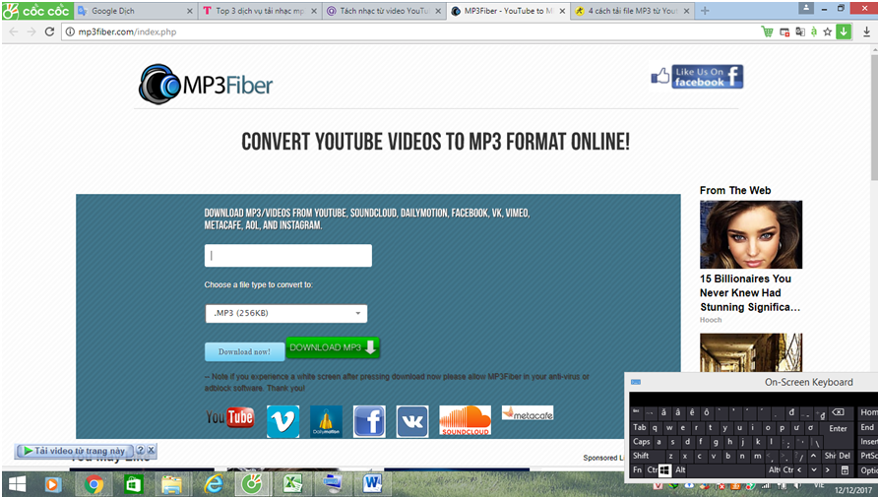Switch to the Google Dịch tab

134,11
